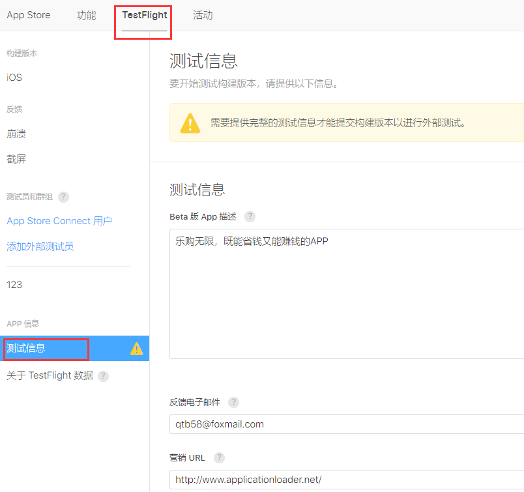The height and width of the screenshot is (492, 524).
Task: Click 添加外部测试员 link
Action: click(x=40, y=246)
